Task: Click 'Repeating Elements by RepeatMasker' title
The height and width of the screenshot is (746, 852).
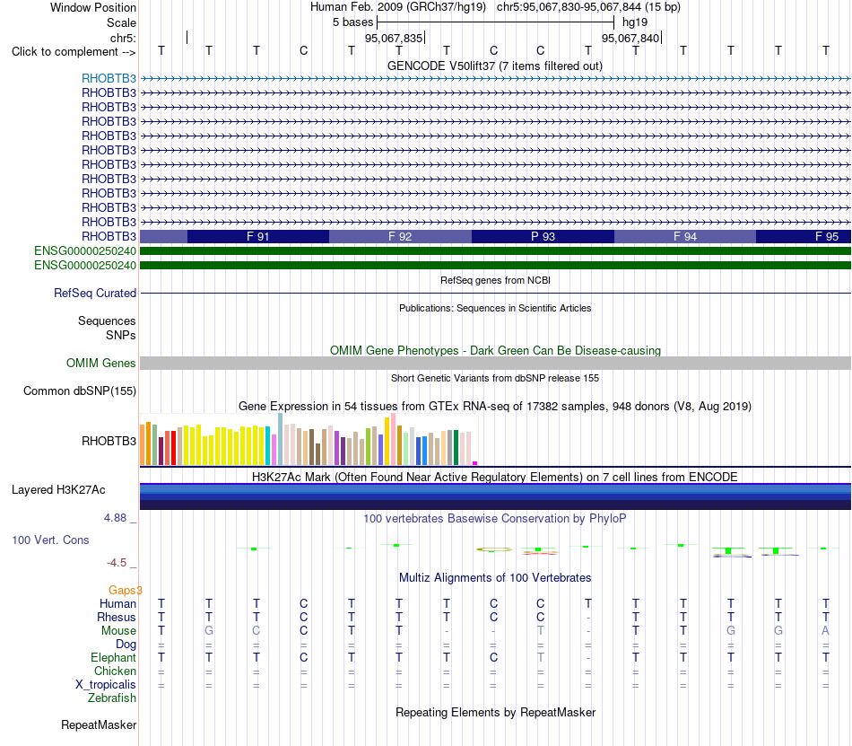Action: click(x=495, y=712)
